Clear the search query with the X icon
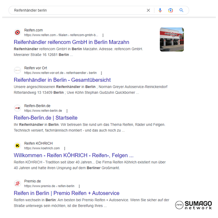The image size is (218, 218). click(148, 10)
